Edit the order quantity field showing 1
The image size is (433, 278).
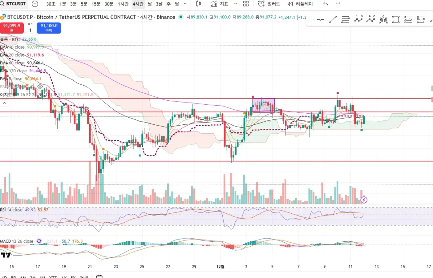tap(30, 30)
